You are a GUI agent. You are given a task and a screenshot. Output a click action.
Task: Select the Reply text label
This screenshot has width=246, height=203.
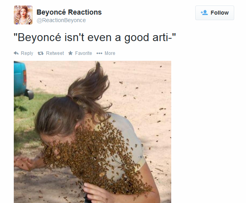tap(27, 53)
